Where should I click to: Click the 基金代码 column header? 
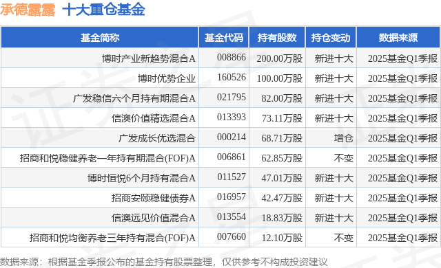(x=223, y=38)
